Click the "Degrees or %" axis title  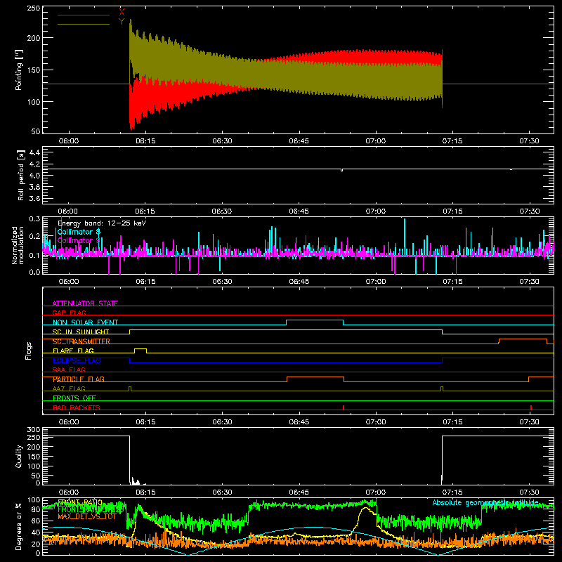tap(18, 526)
